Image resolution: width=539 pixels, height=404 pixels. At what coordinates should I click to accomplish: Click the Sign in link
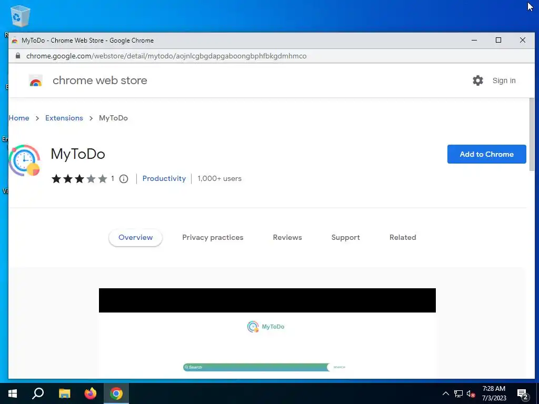coord(504,80)
